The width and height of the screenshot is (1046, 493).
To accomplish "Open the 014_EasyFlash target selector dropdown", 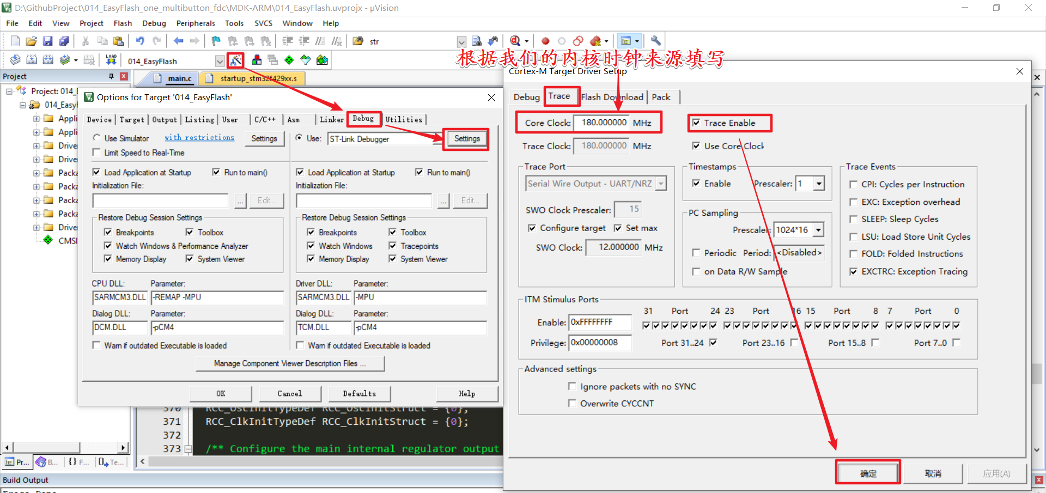I will (x=220, y=61).
